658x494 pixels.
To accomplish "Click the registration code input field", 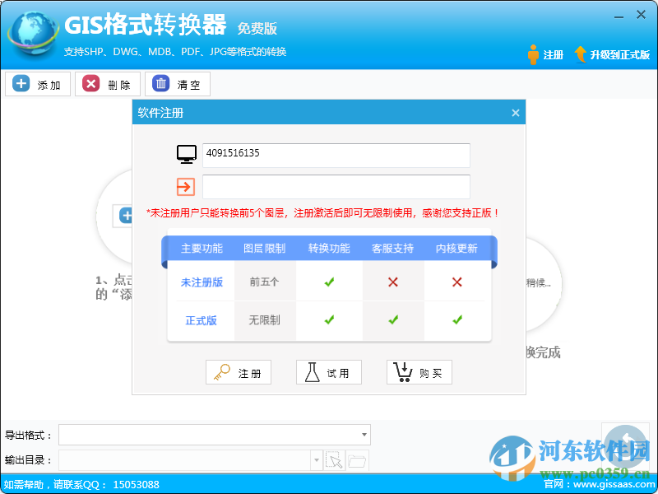I will coord(336,186).
